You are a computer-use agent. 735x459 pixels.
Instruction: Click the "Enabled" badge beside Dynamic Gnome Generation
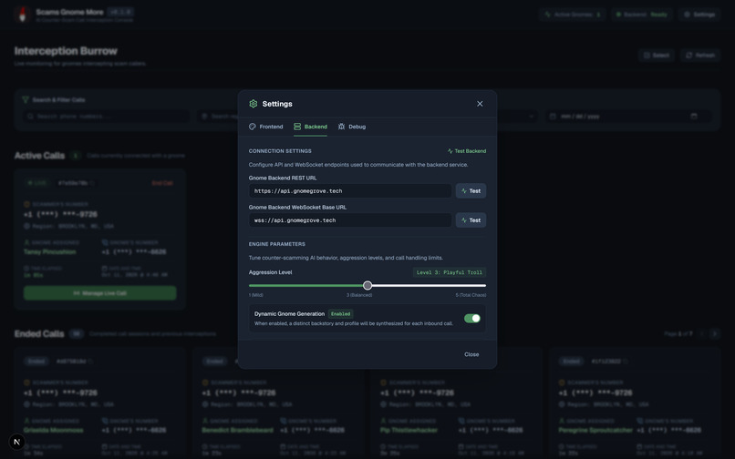point(340,314)
